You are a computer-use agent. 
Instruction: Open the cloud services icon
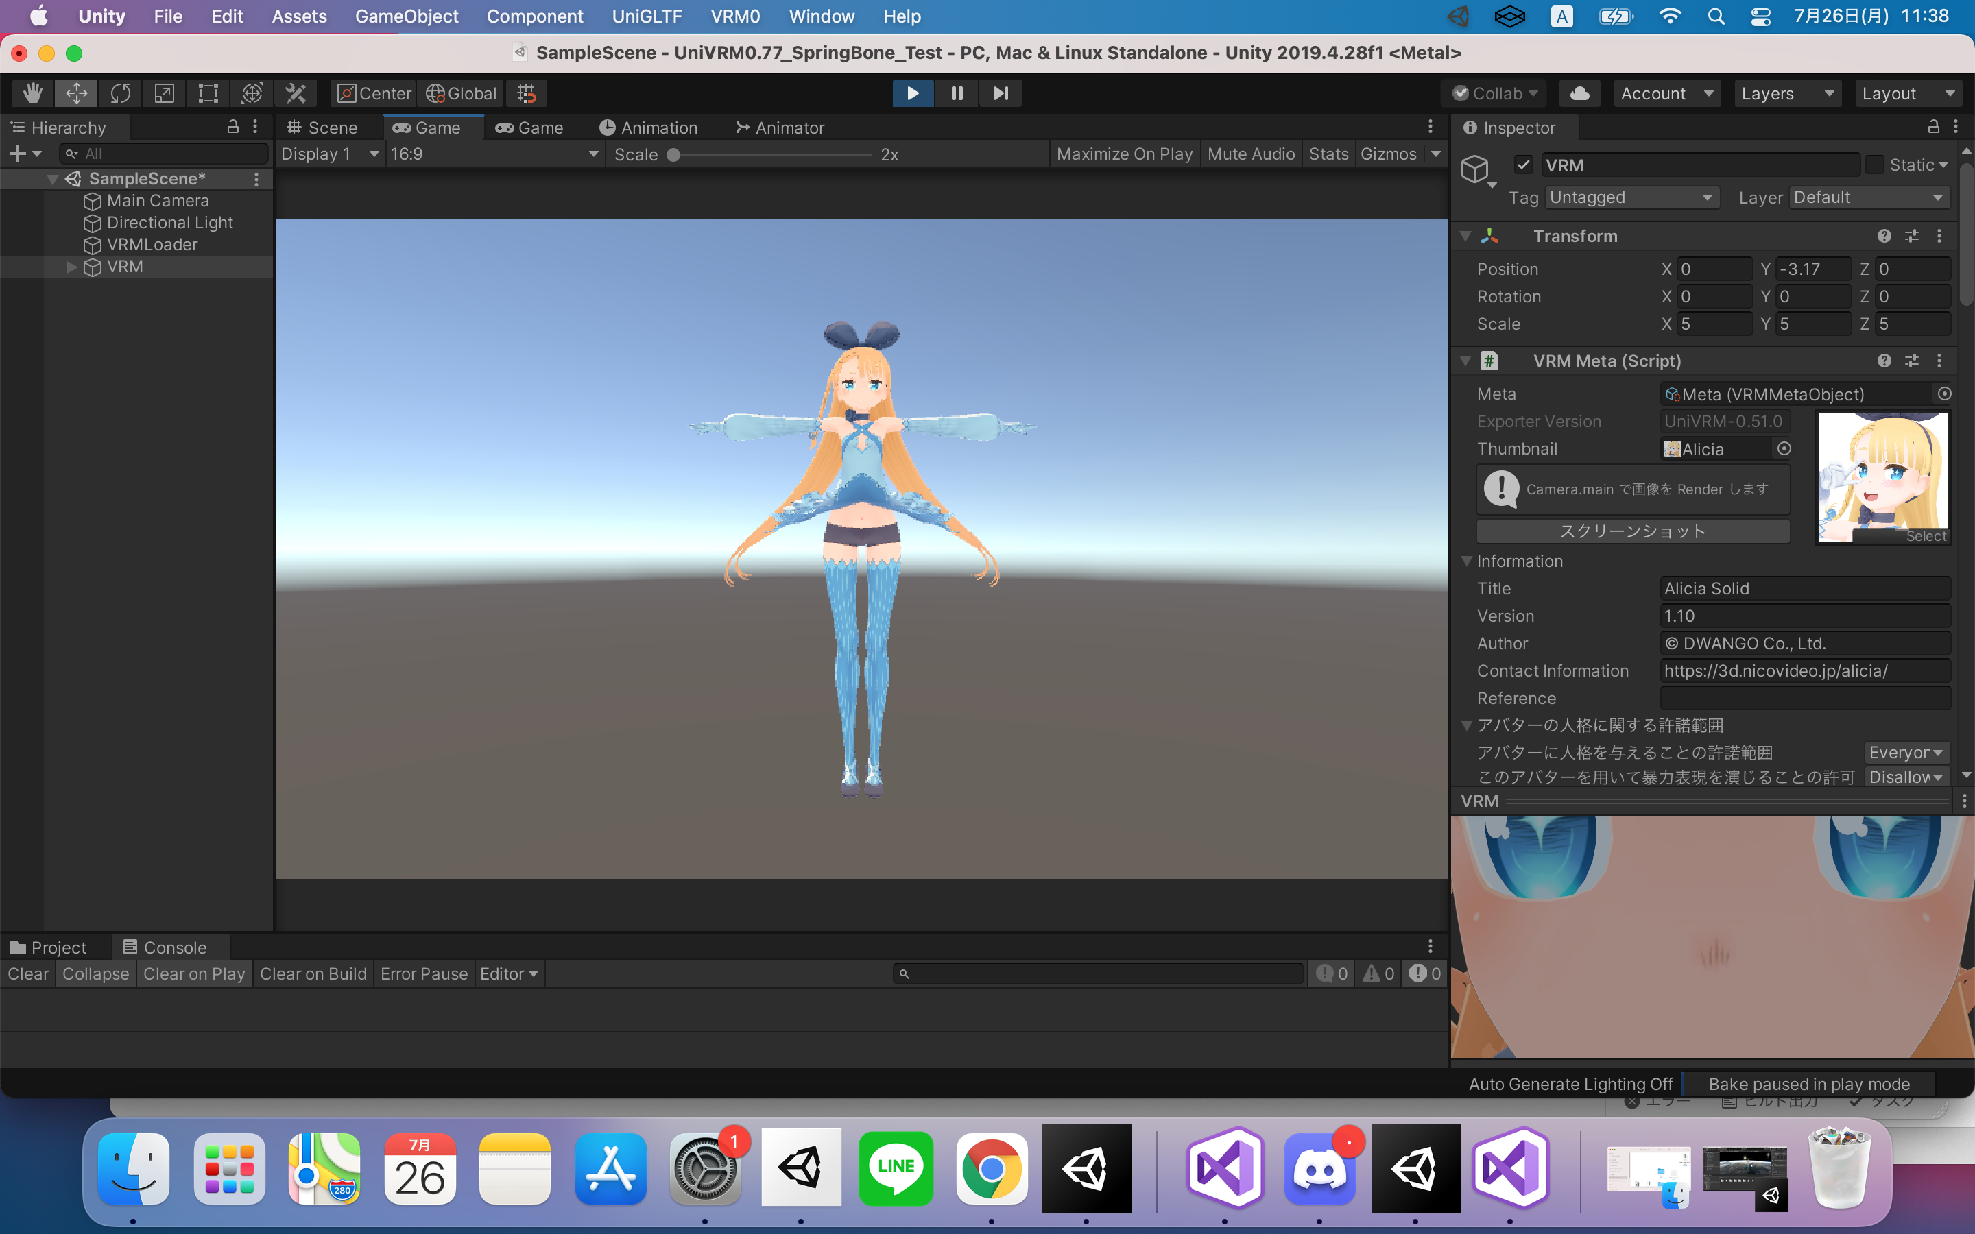(1580, 93)
